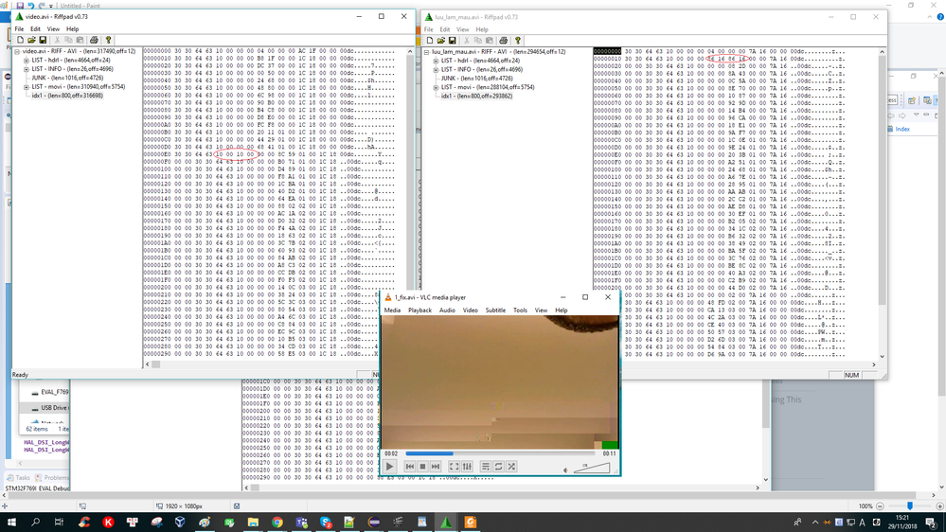This screenshot has height=532, width=946.
Task: Open VLC Tools menu
Action: coord(520,310)
